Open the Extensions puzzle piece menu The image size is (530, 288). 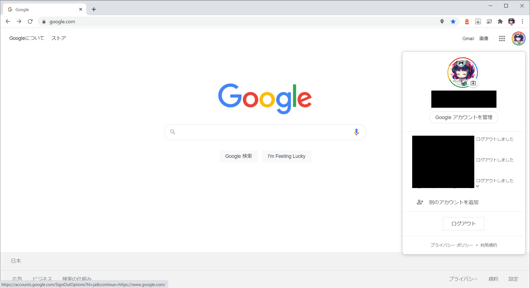[x=500, y=21]
